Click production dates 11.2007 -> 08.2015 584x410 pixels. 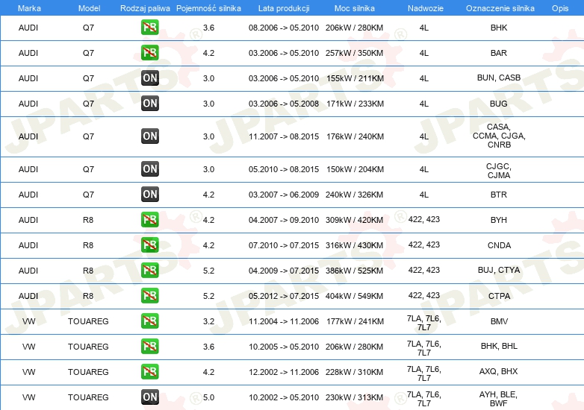click(x=284, y=136)
